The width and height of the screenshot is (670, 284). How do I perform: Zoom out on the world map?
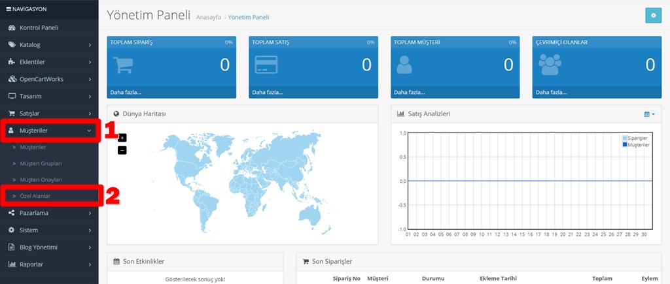click(122, 150)
